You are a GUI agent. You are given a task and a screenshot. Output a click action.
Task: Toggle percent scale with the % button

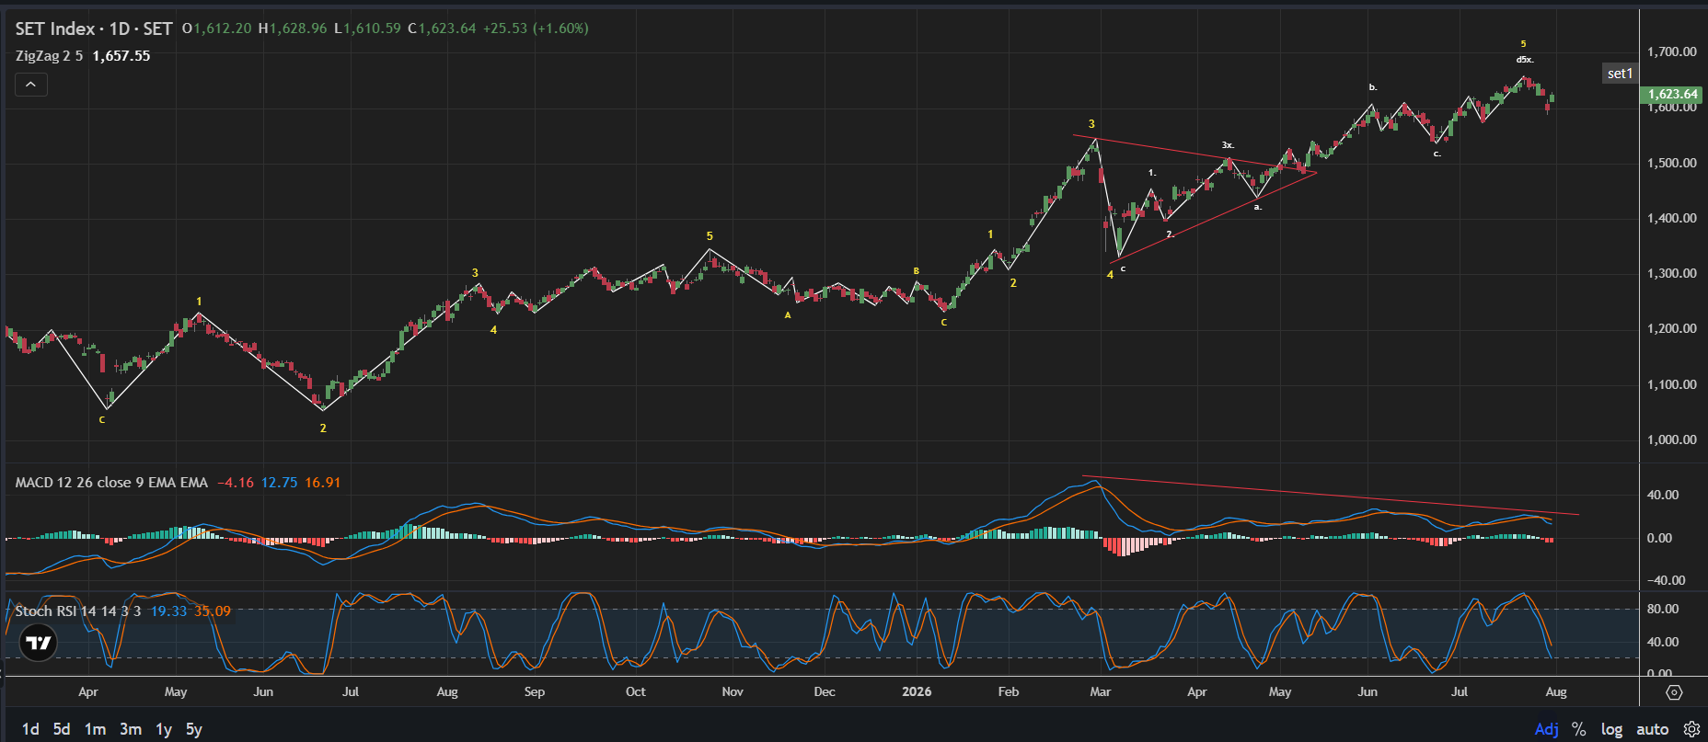coord(1579,729)
